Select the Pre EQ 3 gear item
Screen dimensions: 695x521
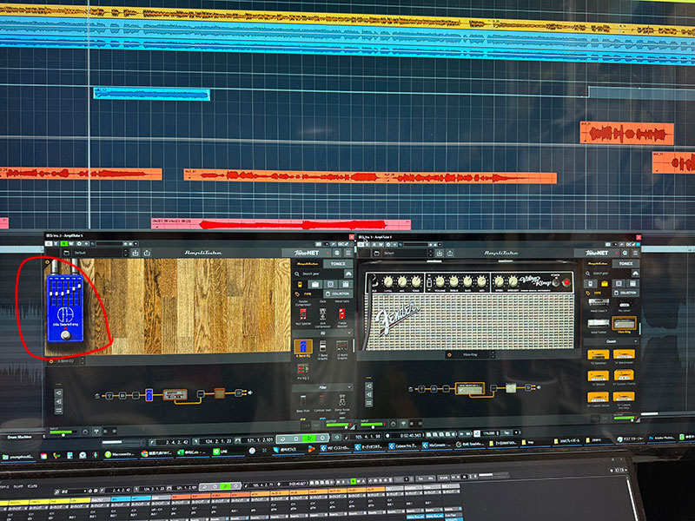click(303, 369)
